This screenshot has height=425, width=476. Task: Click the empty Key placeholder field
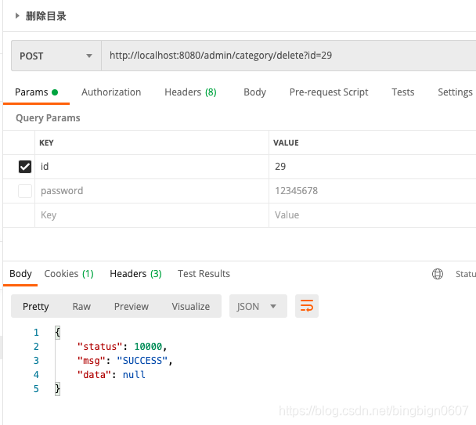click(152, 215)
